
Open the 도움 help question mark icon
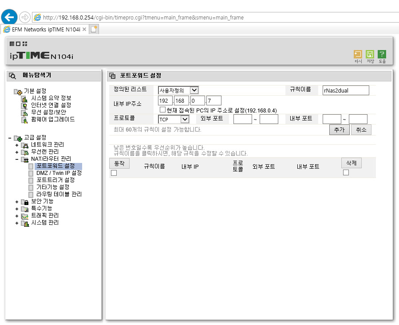[382, 54]
